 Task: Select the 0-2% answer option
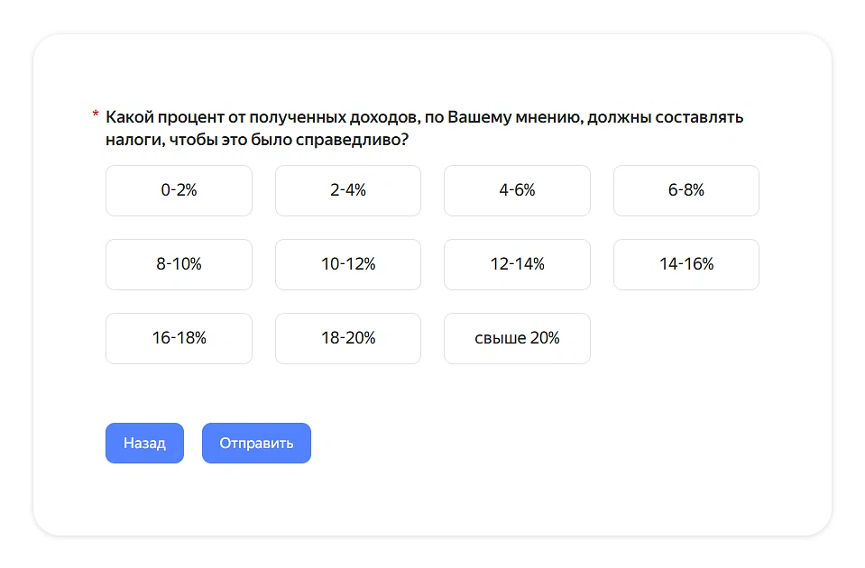pos(179,190)
